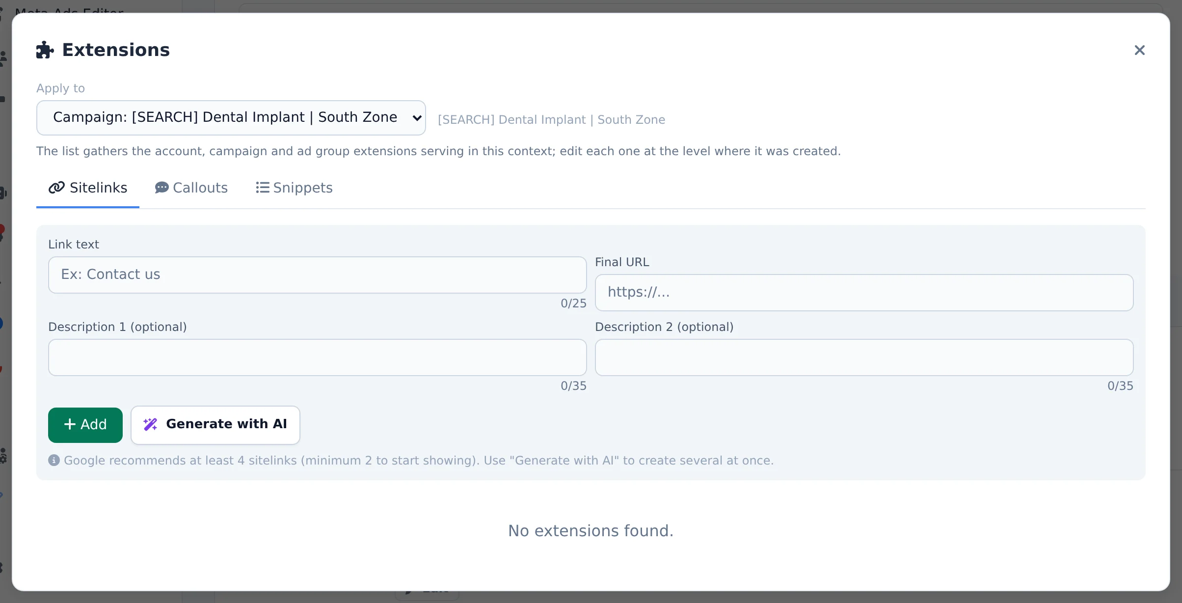Click Generate with AI button
Image resolution: width=1182 pixels, height=603 pixels.
tap(215, 425)
